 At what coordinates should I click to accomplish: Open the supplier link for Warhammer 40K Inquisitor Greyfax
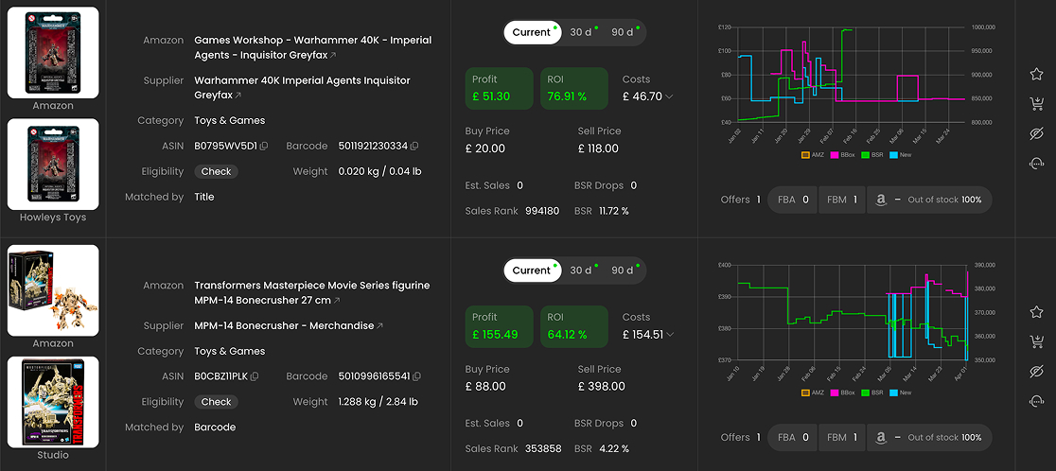(238, 96)
